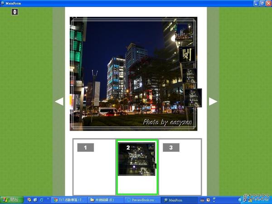272x204 pixels.
Task: Open the Windows Start menu
Action: [11, 200]
